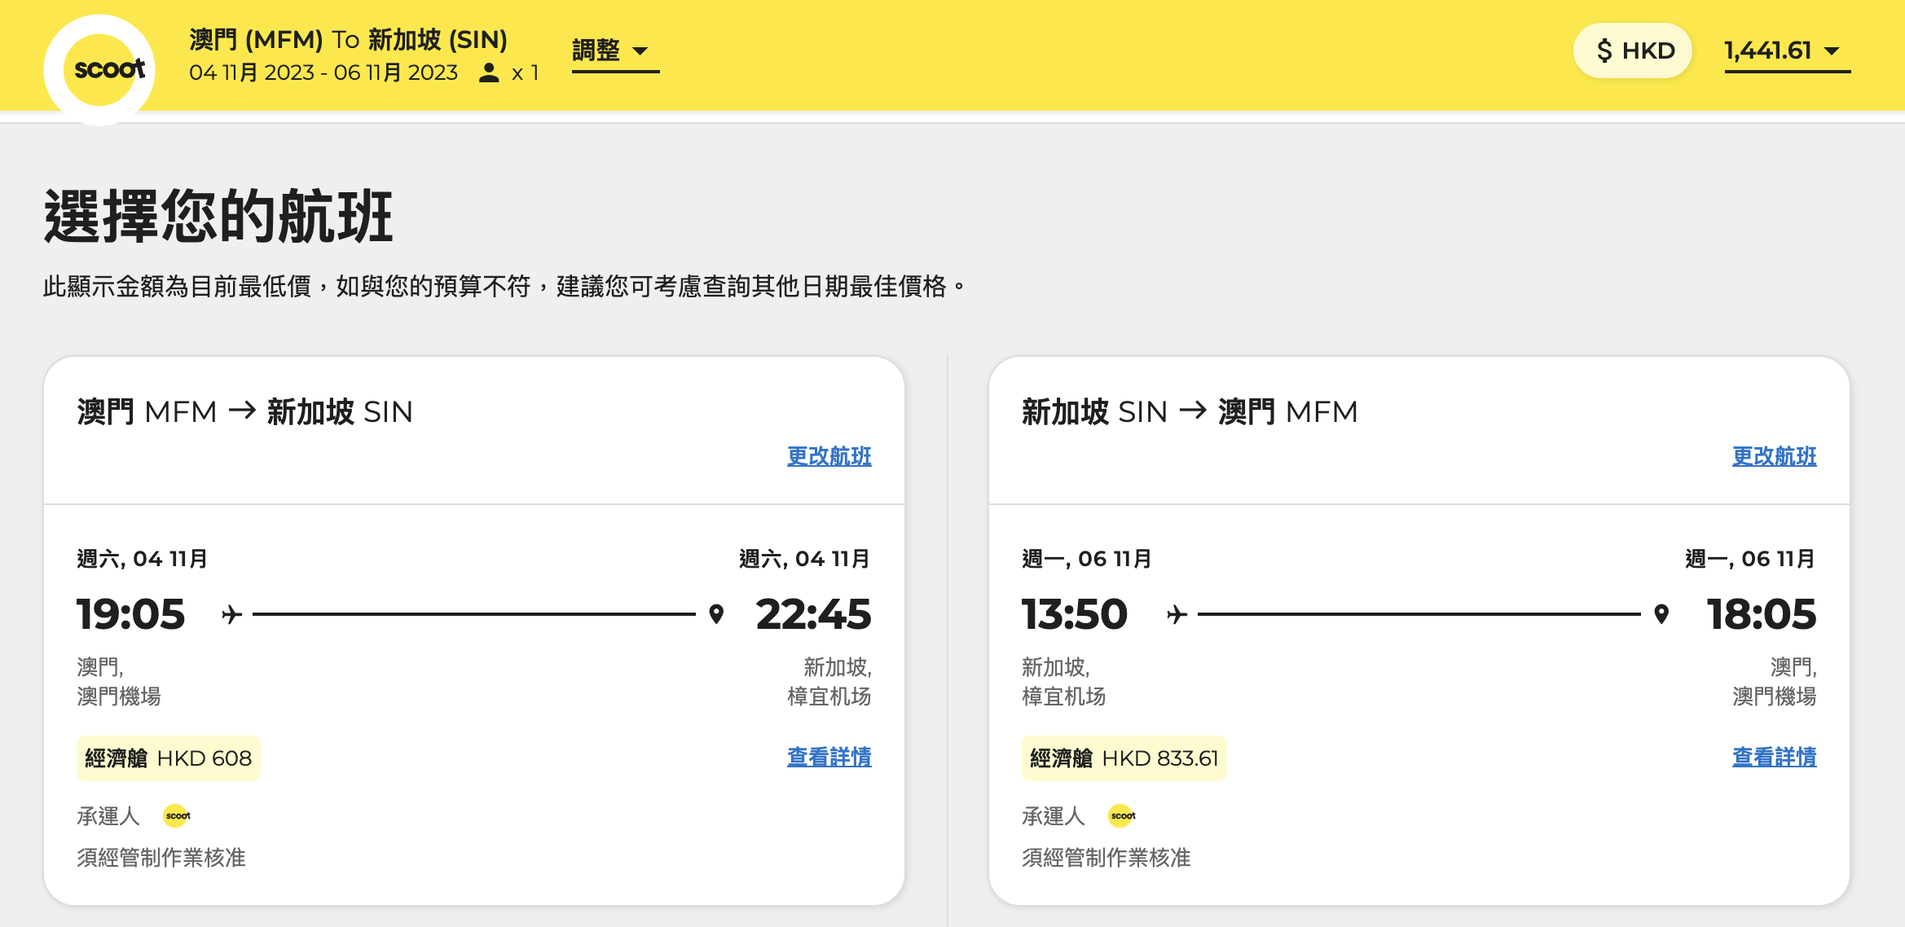Viewport: 1905px width, 927px height.
Task: Select the 經濟艙 HKD 608 fare
Action: coord(168,758)
